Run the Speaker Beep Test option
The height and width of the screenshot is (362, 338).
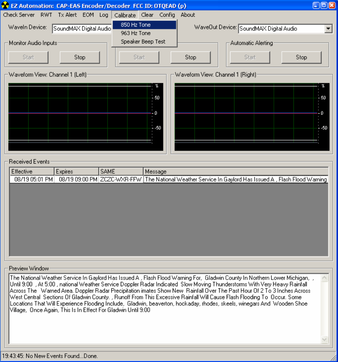[x=145, y=41]
